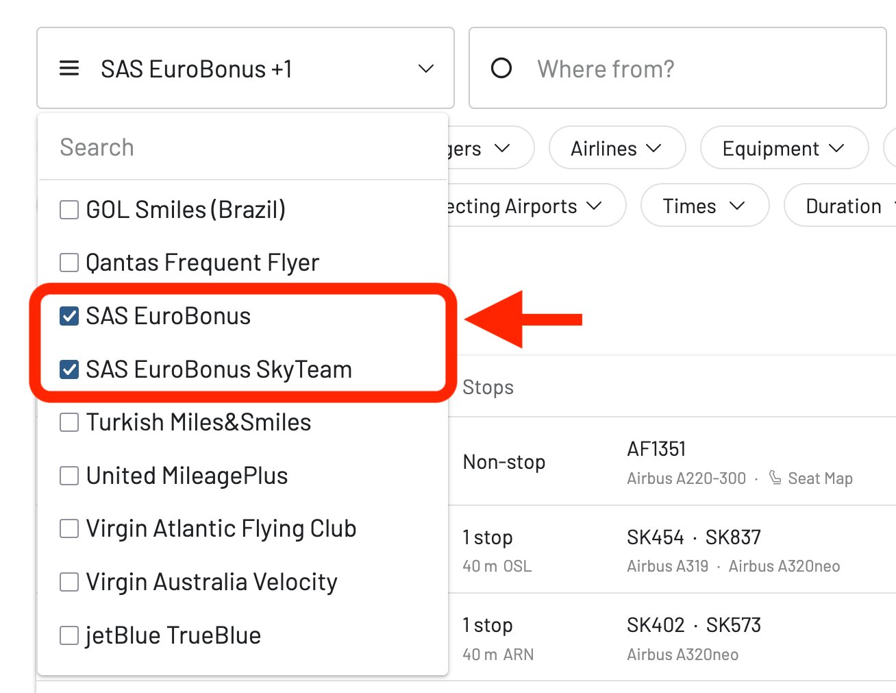Check the GOL Smiles (Brazil) checkbox

click(69, 210)
